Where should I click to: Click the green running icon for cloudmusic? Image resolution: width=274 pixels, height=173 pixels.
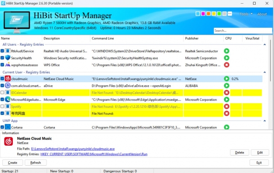tap(227, 79)
